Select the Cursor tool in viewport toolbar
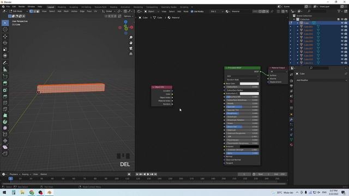Viewport: 349px width, 196px height. point(5,29)
